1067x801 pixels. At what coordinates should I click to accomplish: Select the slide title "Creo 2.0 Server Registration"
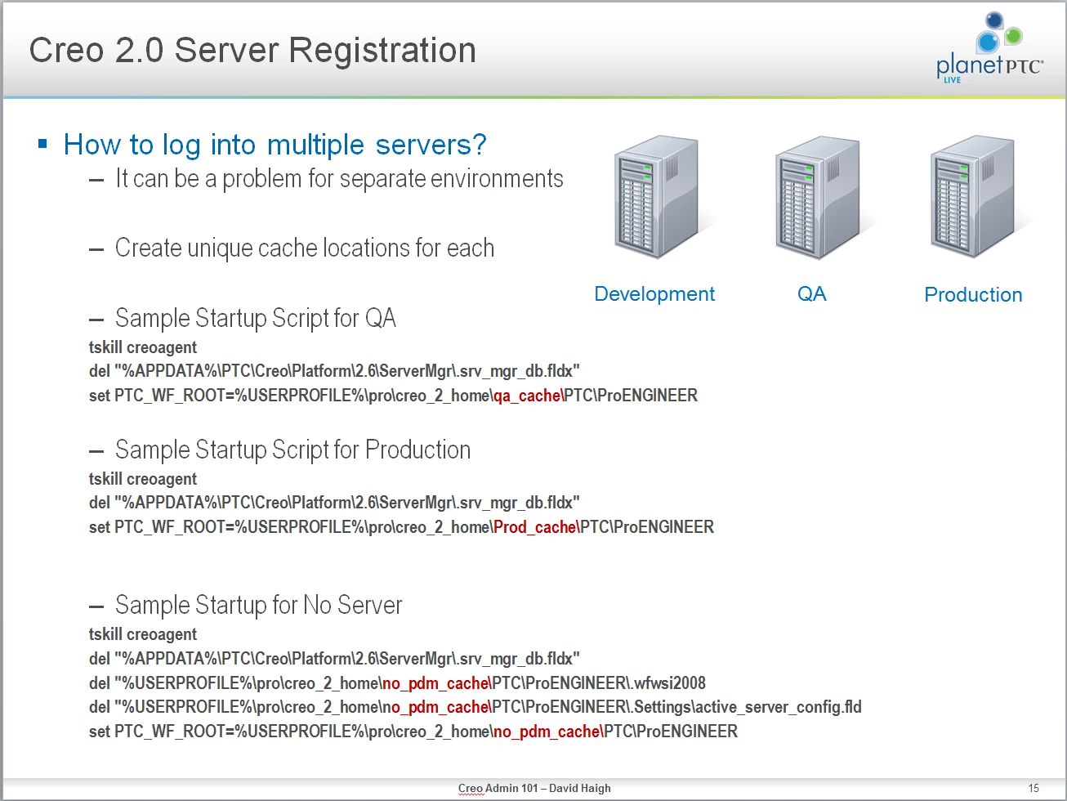coord(252,50)
